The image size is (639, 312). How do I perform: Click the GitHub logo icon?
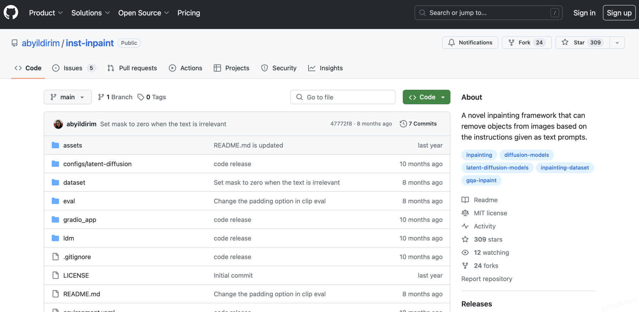click(11, 13)
